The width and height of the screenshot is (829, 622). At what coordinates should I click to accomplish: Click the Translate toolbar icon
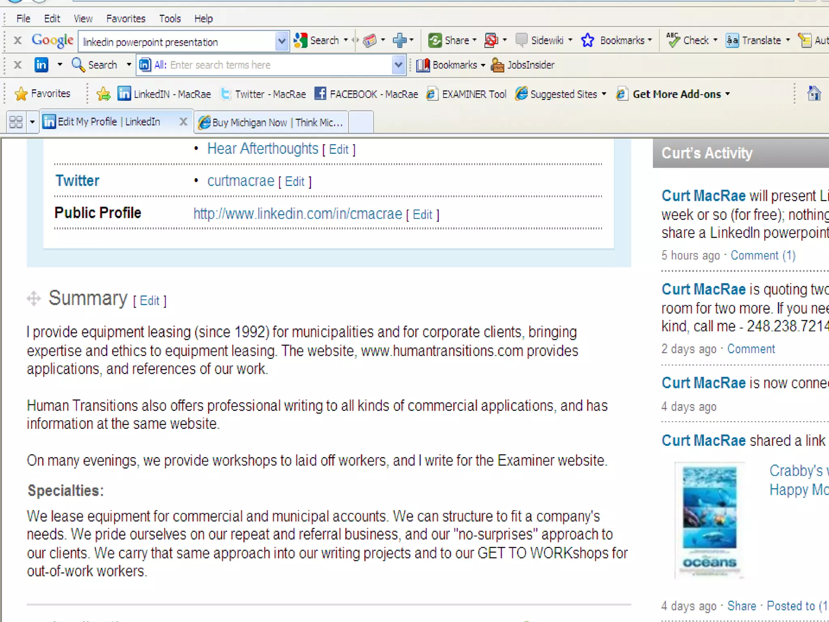point(732,40)
